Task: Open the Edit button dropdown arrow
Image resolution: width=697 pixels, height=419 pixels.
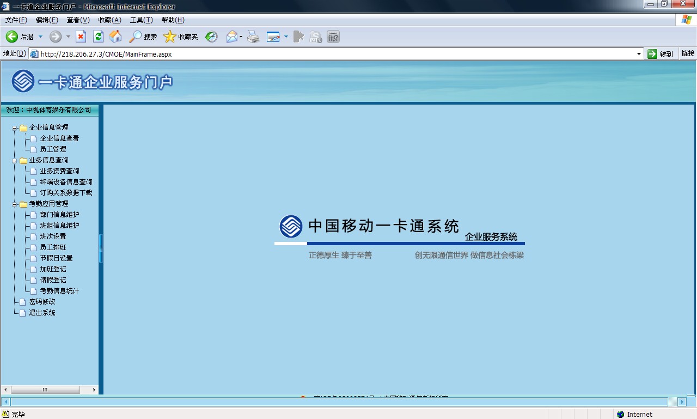Action: point(286,37)
